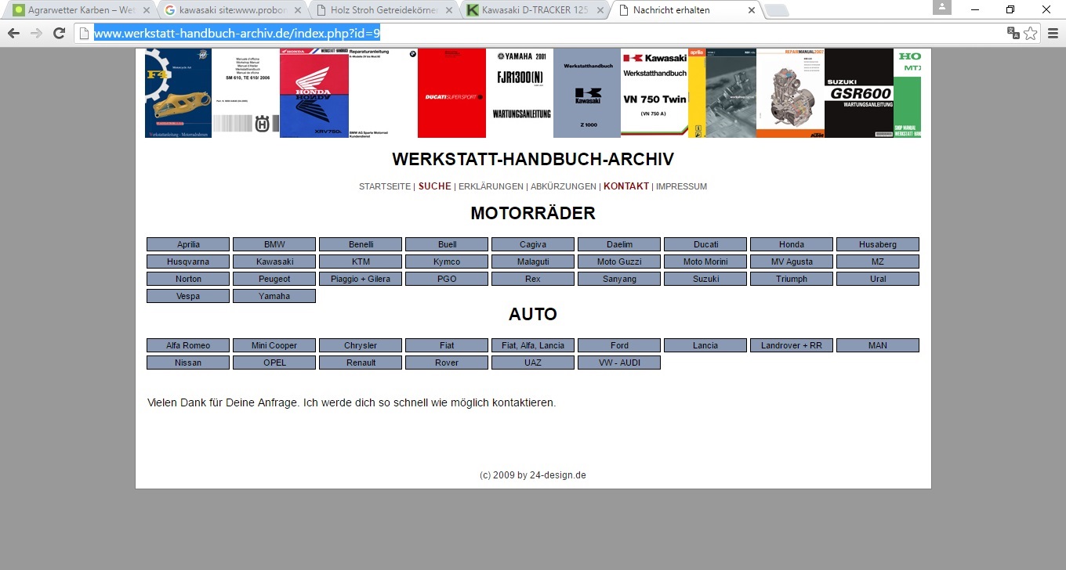This screenshot has width=1066, height=570.
Task: Select the BMW motorcycle button
Action: pyautogui.click(x=274, y=244)
